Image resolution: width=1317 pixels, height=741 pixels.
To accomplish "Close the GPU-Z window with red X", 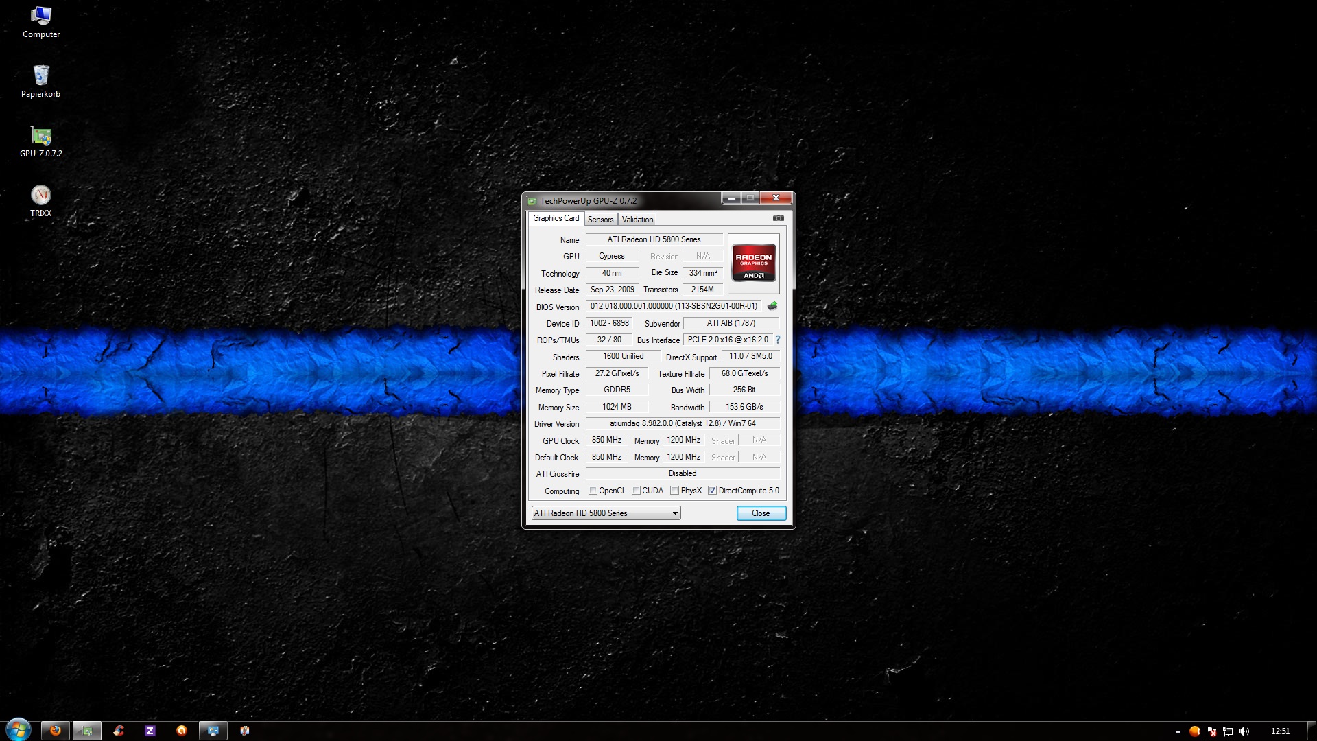I will tap(776, 198).
